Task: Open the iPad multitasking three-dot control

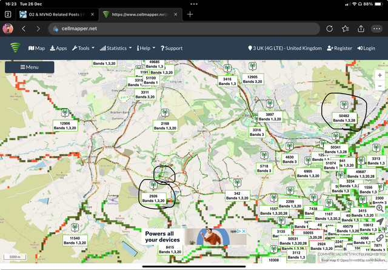Action: [194, 4]
